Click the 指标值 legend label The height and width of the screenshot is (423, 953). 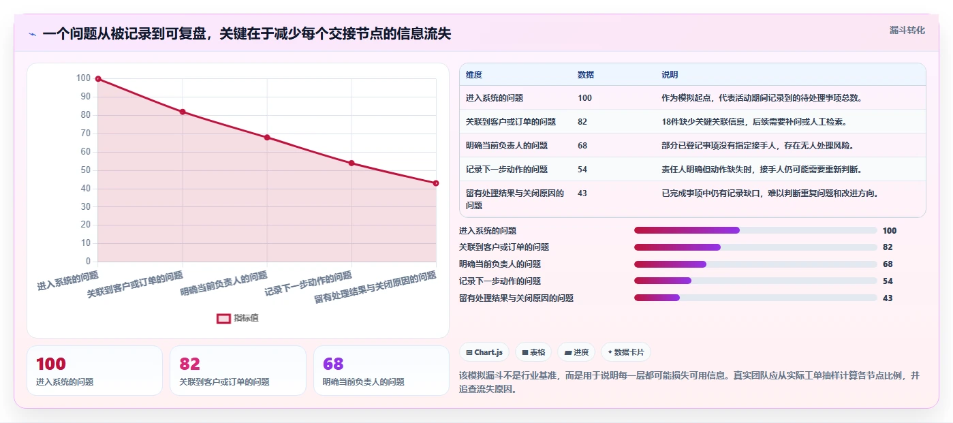pyautogui.click(x=247, y=318)
